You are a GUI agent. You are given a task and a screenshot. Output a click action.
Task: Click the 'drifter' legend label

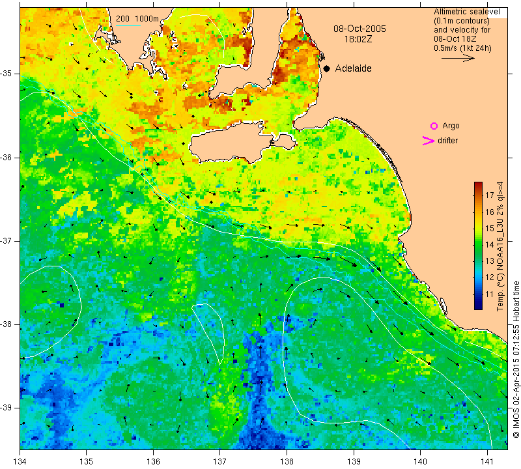click(447, 141)
